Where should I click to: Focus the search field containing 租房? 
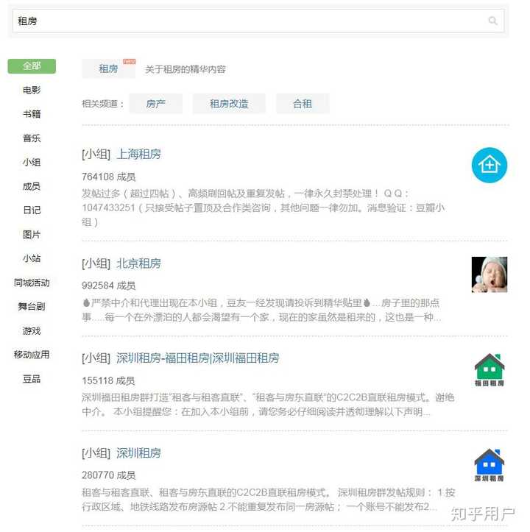click(258, 21)
